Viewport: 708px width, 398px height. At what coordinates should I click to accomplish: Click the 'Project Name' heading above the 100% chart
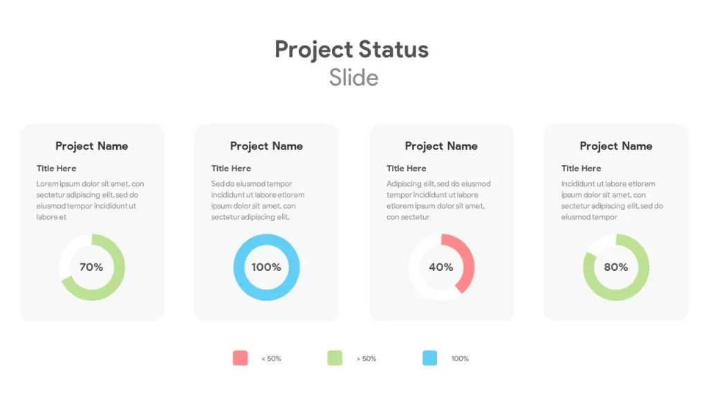[266, 146]
